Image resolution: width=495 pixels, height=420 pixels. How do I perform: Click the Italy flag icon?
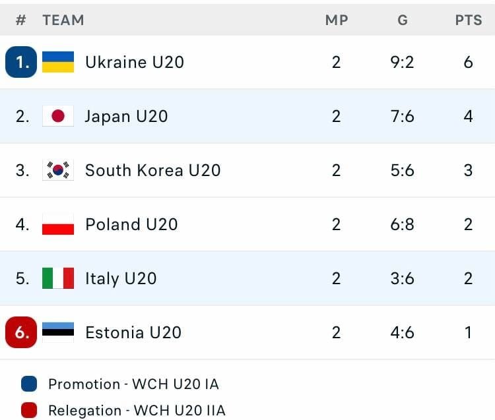[58, 278]
